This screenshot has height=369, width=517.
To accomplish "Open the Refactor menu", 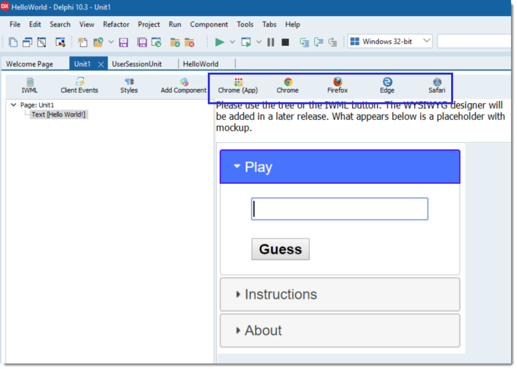I will [x=116, y=24].
